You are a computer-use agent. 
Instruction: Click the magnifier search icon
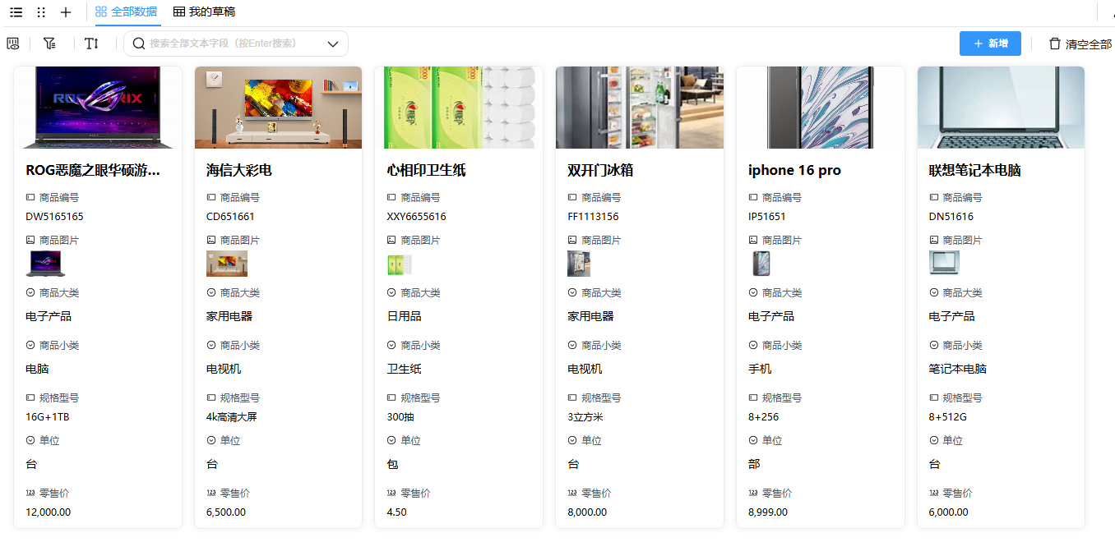tap(139, 44)
